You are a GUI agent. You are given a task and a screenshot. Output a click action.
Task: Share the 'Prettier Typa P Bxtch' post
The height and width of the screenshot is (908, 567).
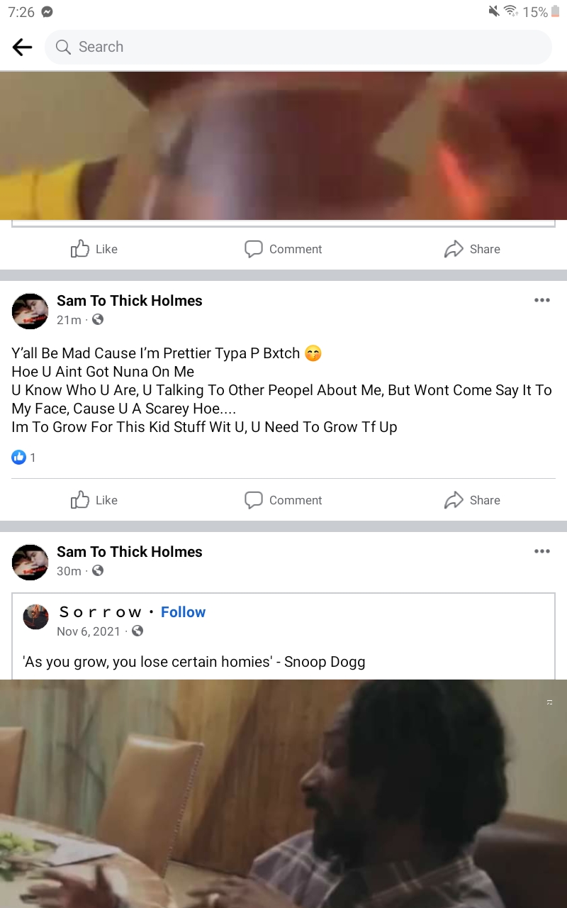472,500
